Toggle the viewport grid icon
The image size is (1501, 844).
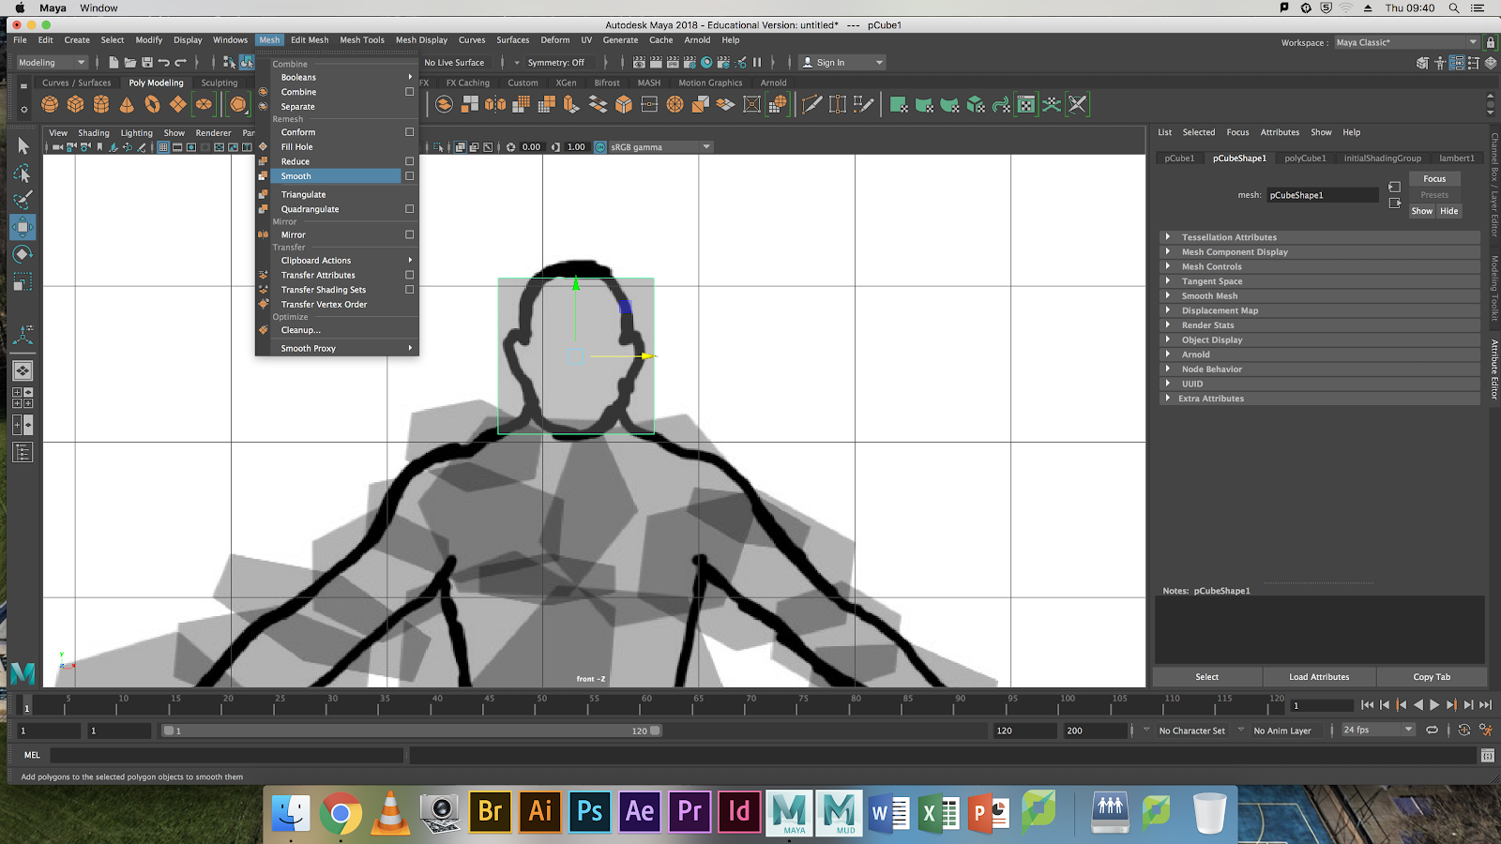coord(163,147)
